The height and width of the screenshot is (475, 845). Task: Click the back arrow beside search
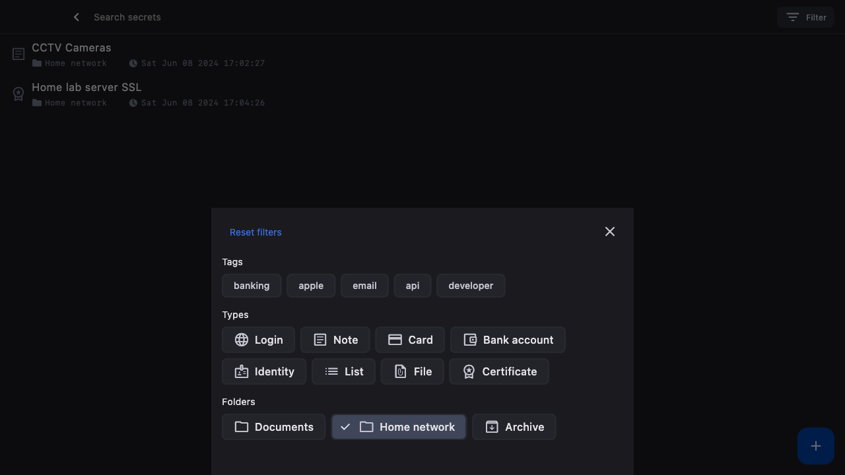pyautogui.click(x=77, y=17)
